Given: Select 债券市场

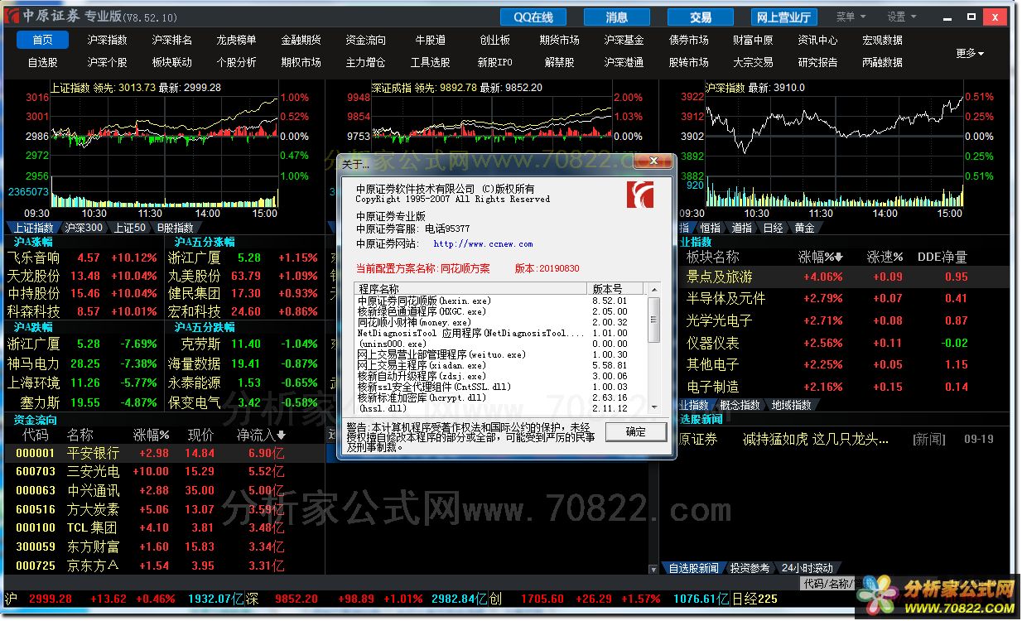Looking at the screenshot, I should (x=689, y=40).
